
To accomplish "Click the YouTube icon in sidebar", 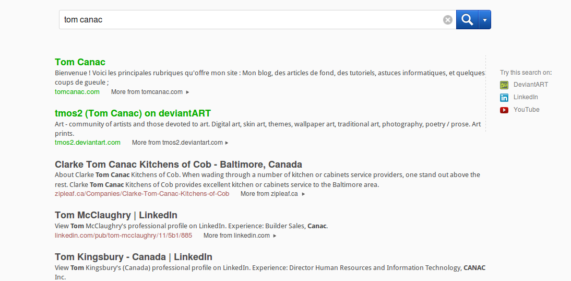I will (504, 110).
